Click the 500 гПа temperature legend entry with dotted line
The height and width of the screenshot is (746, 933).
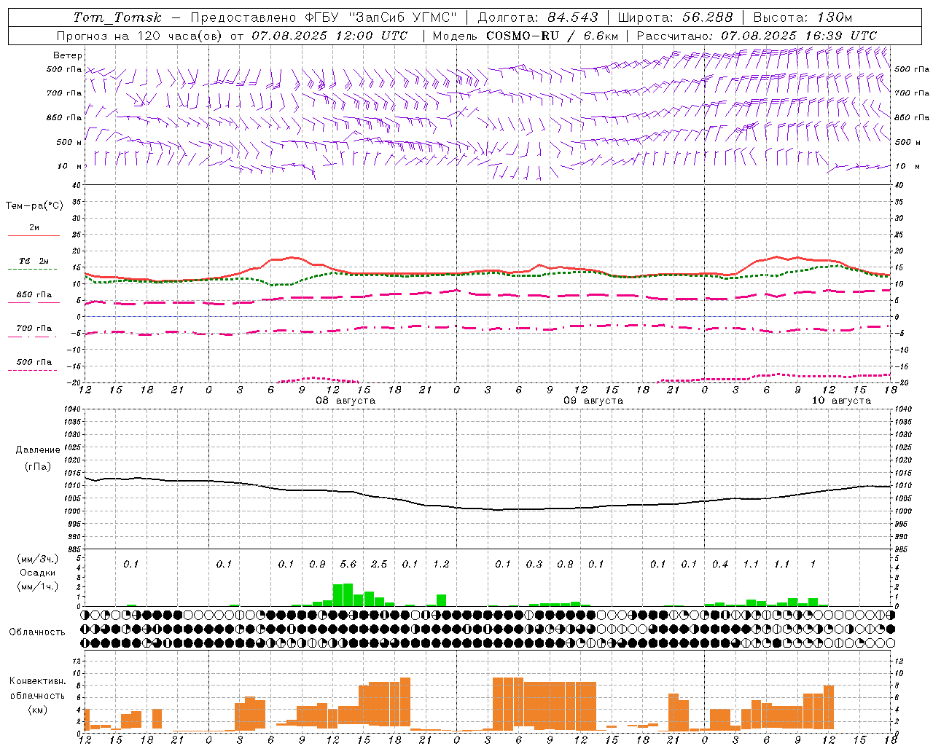coord(34,362)
